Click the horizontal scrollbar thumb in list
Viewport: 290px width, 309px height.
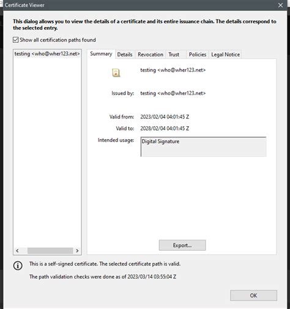pyautogui.click(x=50, y=251)
